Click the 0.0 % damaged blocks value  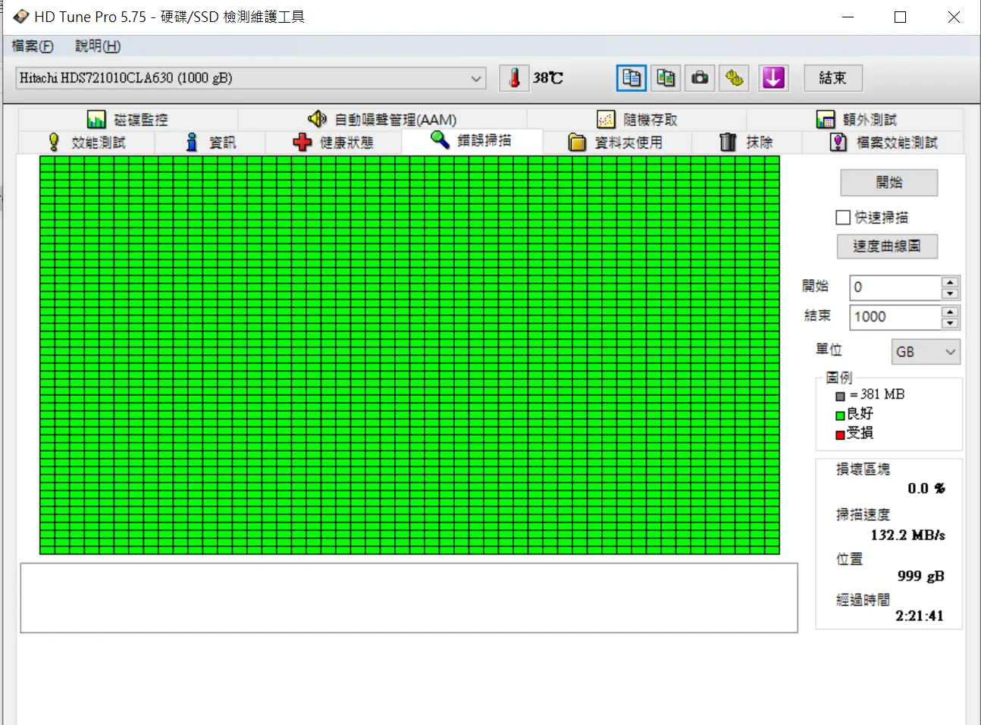point(926,488)
